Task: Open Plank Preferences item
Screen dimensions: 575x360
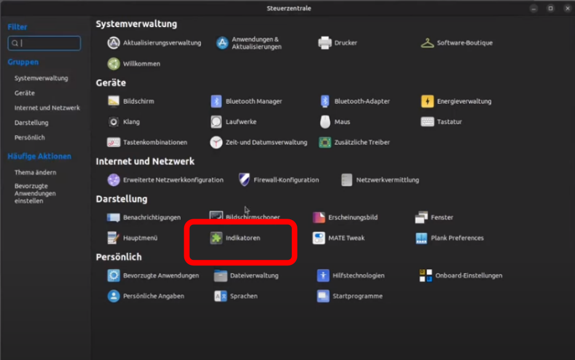Action: (x=421, y=238)
